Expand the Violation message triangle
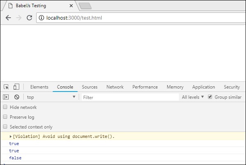Viewport: 246px width, 165px height. click(x=11, y=136)
